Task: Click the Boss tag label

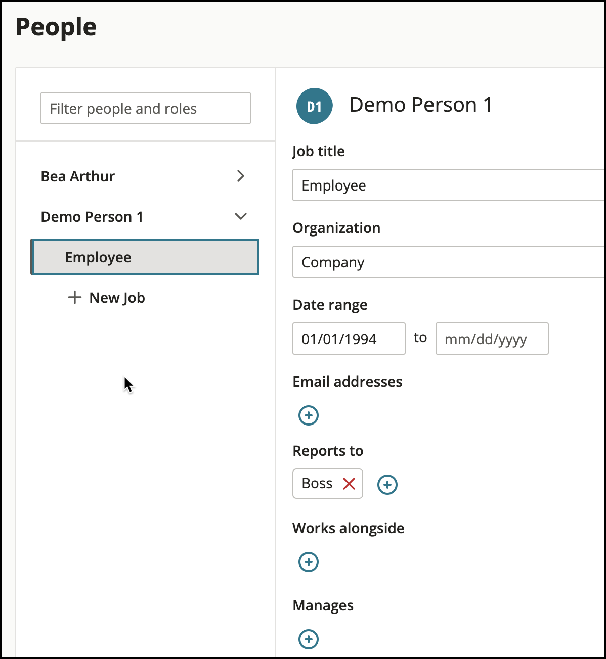Action: (317, 484)
